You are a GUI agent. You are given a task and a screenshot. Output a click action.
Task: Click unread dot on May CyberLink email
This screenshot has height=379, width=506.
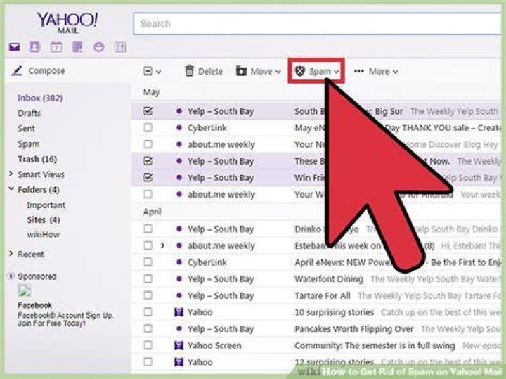pos(179,128)
